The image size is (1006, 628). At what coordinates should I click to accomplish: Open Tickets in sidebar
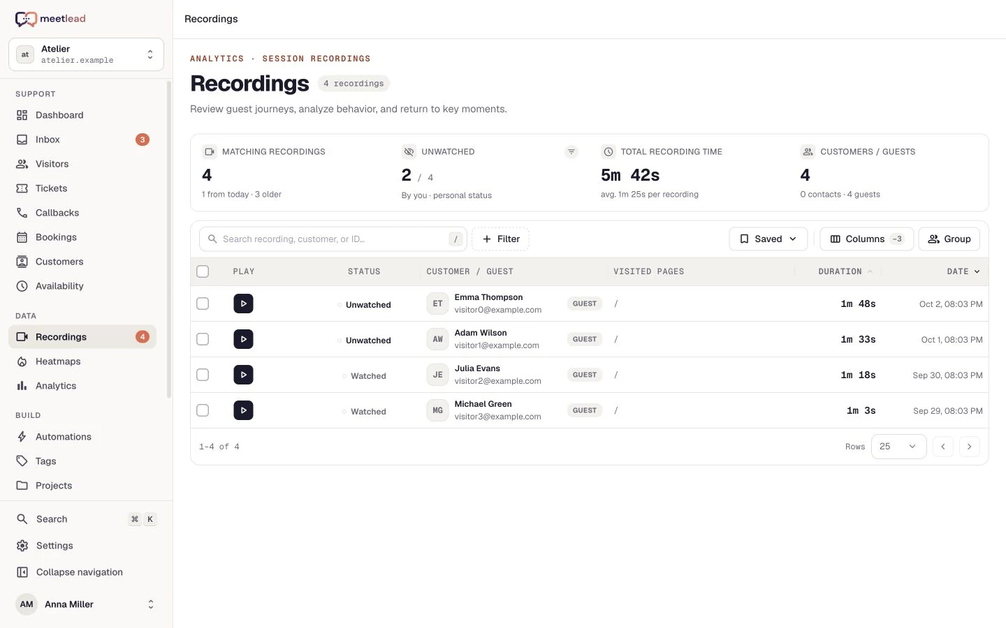pos(82,188)
